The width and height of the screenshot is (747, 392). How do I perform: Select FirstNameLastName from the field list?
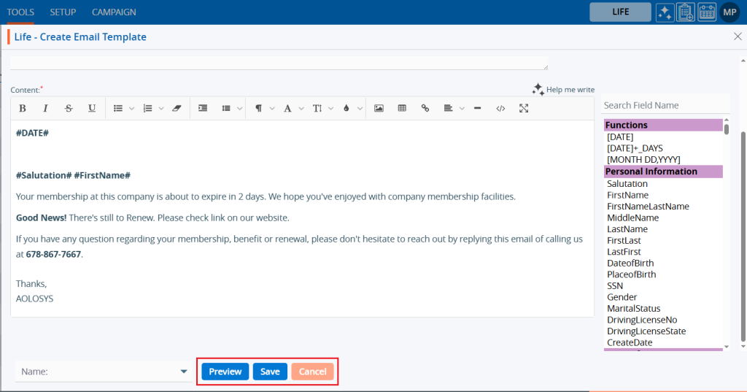click(648, 207)
